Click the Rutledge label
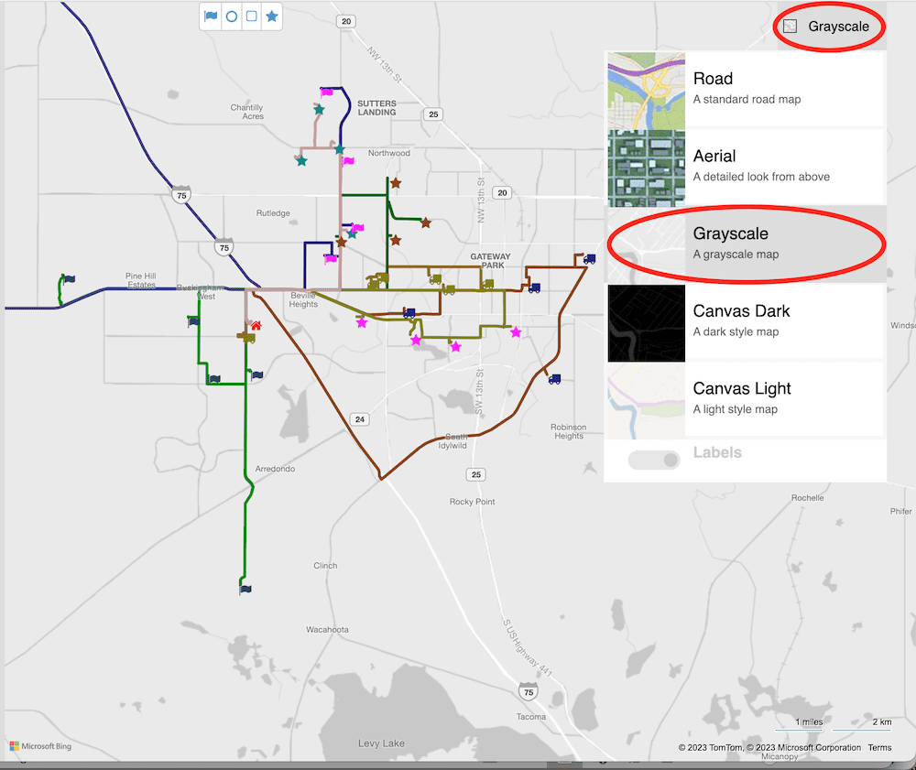Image resolution: width=916 pixels, height=770 pixels. click(273, 213)
